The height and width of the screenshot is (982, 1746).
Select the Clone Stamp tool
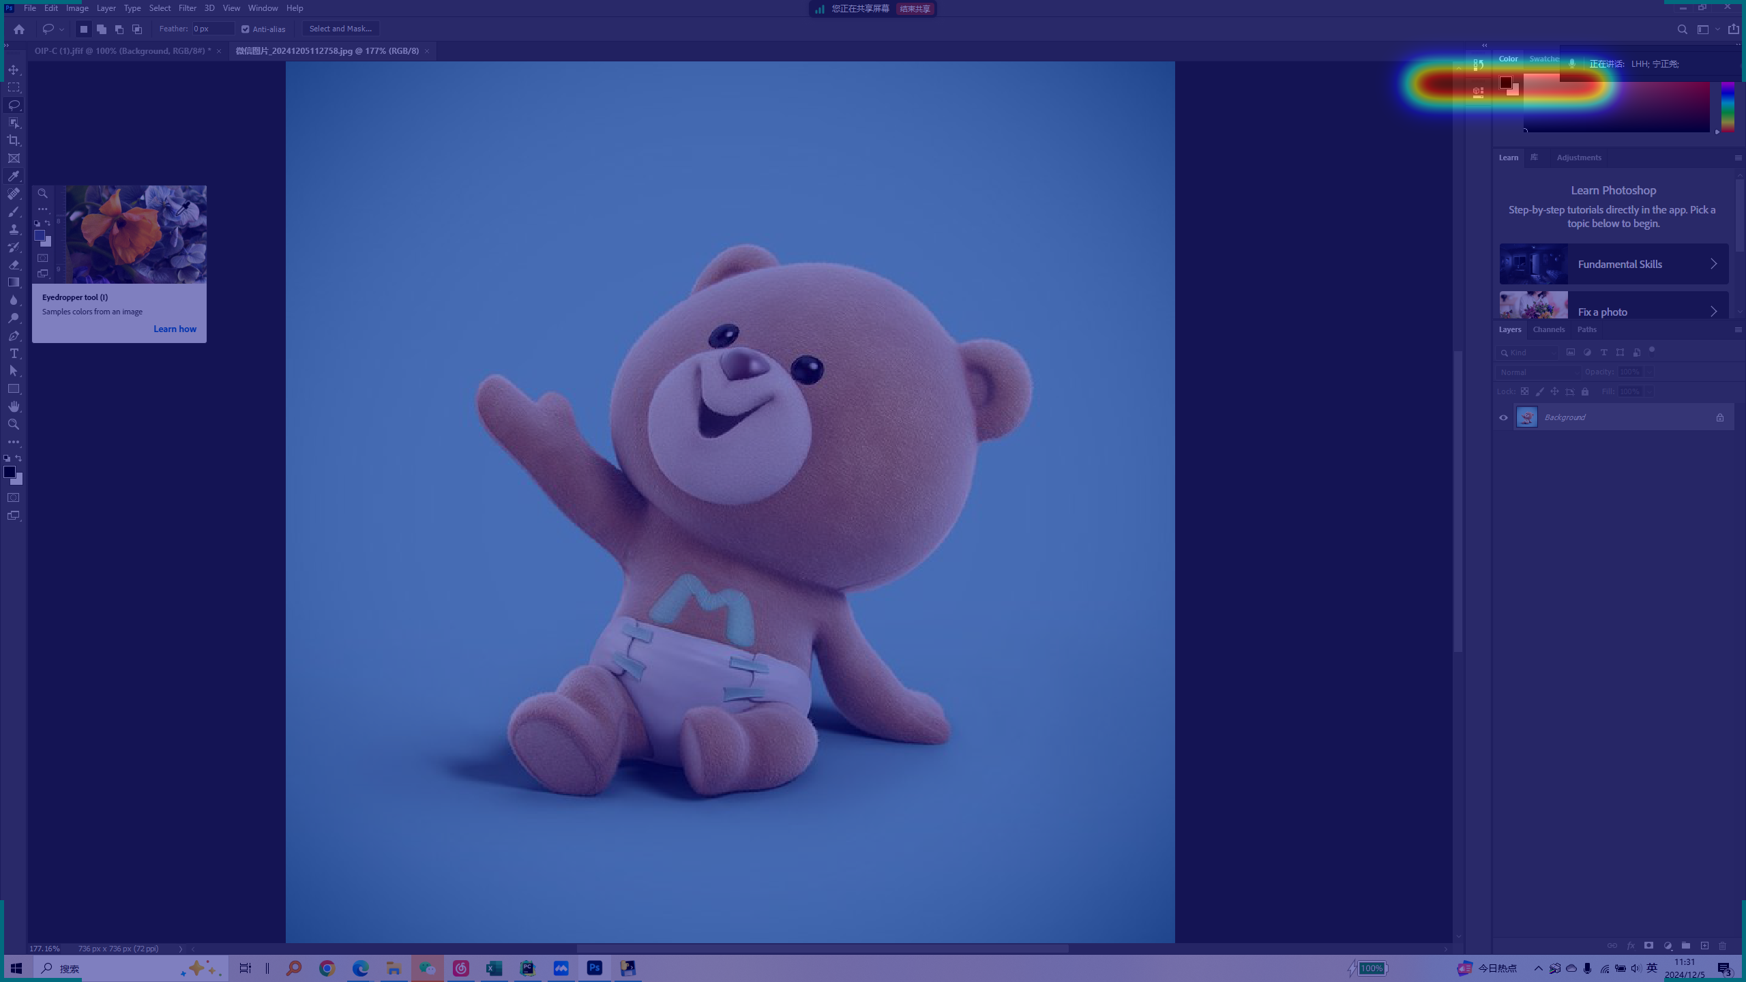pyautogui.click(x=14, y=229)
